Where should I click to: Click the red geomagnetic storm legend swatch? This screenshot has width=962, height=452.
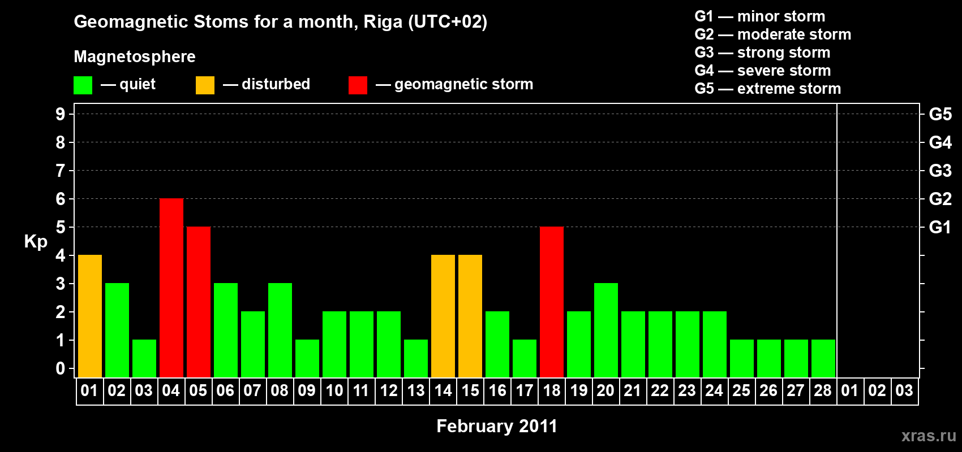[x=358, y=85]
